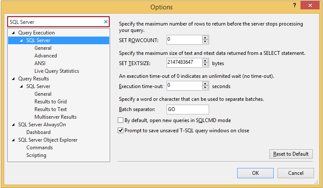Image resolution: width=323 pixels, height=188 pixels.
Task: Cancel the Options dialog
Action: pos(295,173)
